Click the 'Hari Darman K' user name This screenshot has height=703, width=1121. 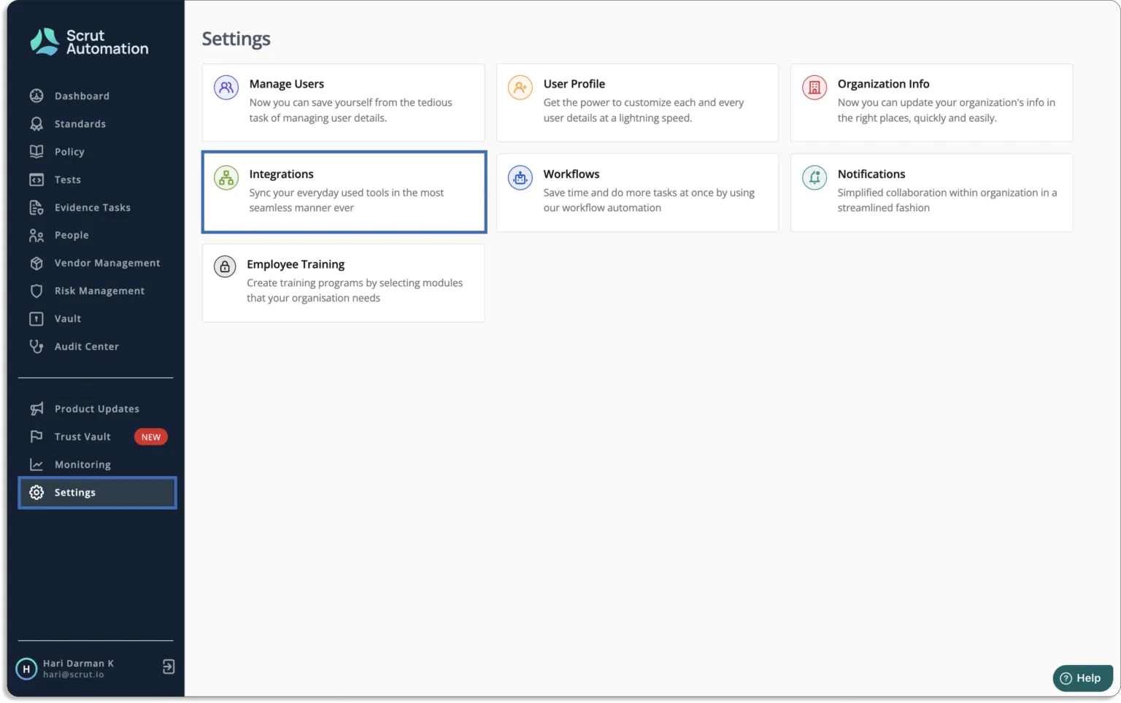[78, 663]
